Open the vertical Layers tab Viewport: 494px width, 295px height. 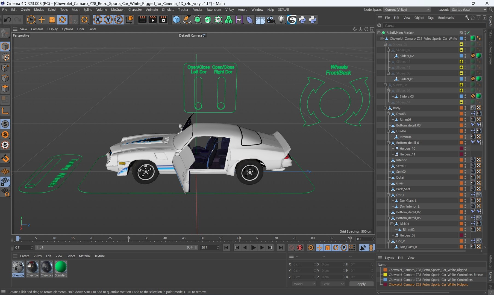click(x=490, y=276)
